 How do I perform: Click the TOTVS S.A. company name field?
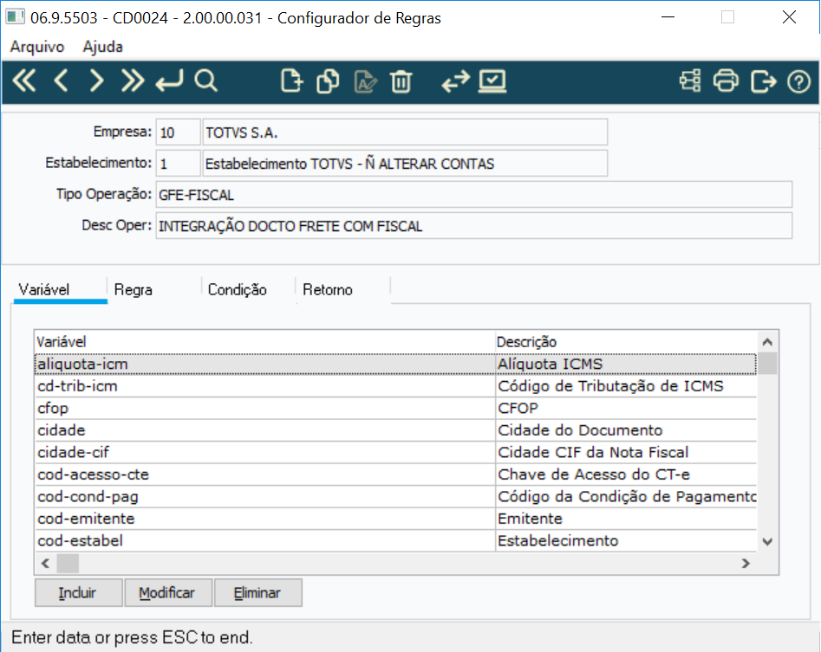[405, 132]
